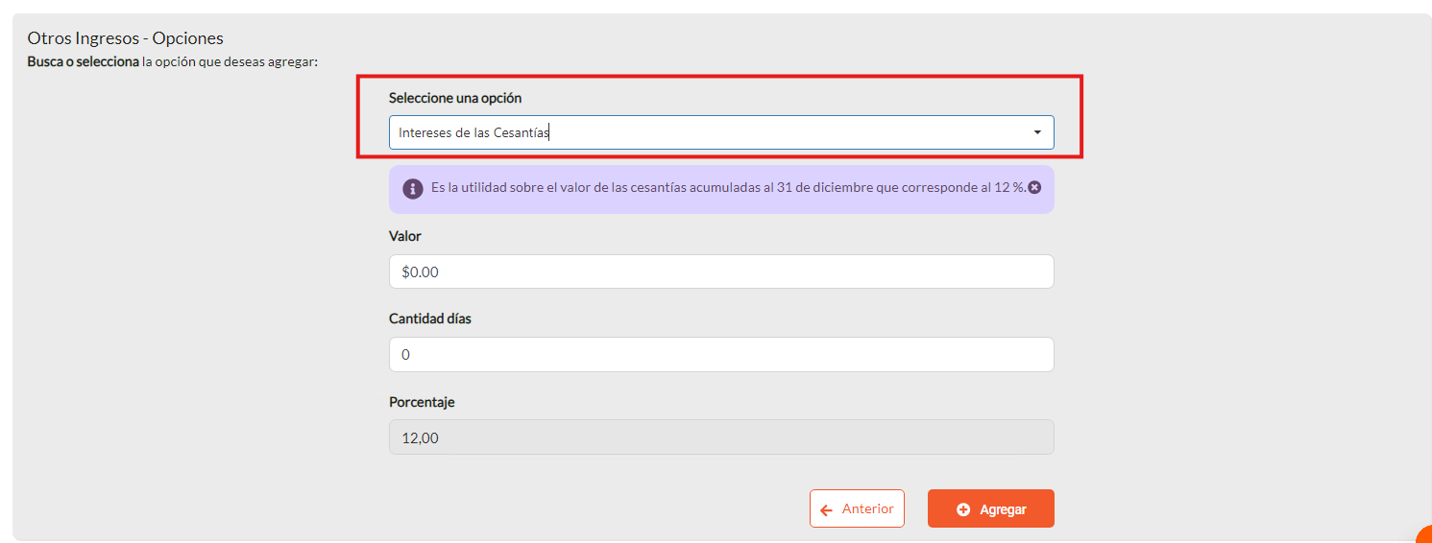Focus the Valor input showing $0.00

click(x=721, y=271)
